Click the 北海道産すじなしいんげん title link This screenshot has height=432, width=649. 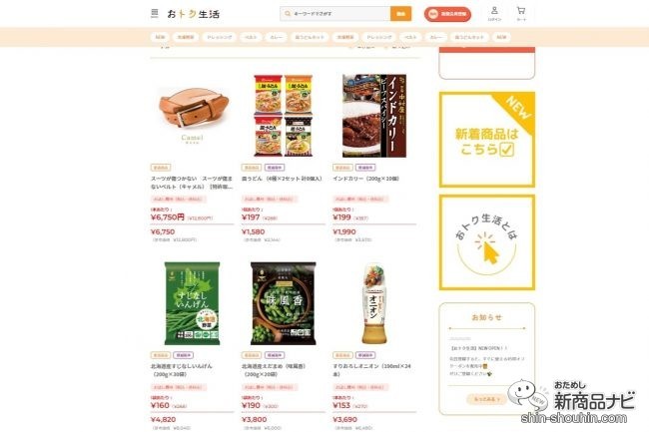(182, 370)
